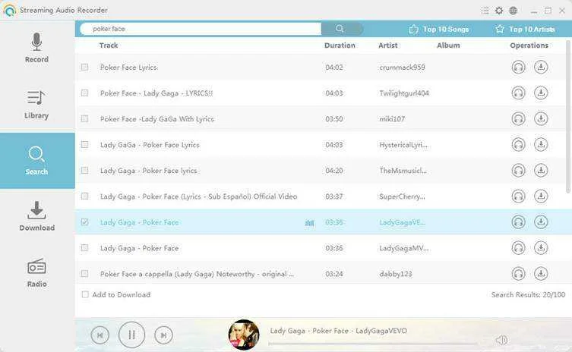Tick checkbox for 'Poker Face -Lady GaGa With Lyrics'

pos(84,119)
